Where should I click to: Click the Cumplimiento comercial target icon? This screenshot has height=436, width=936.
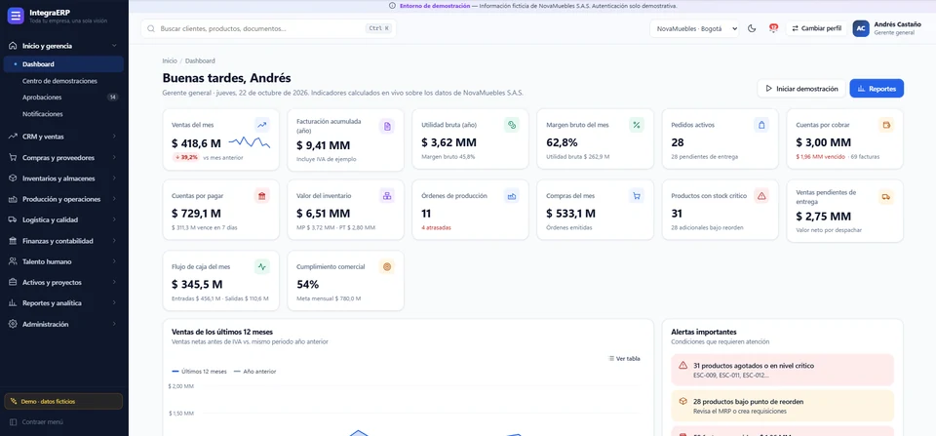(x=387, y=266)
